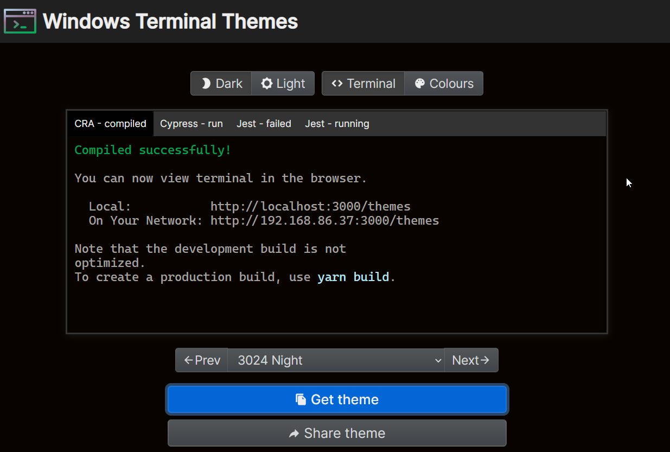Click the palette icon next to Colours
Image resolution: width=670 pixels, height=452 pixels.
(419, 83)
